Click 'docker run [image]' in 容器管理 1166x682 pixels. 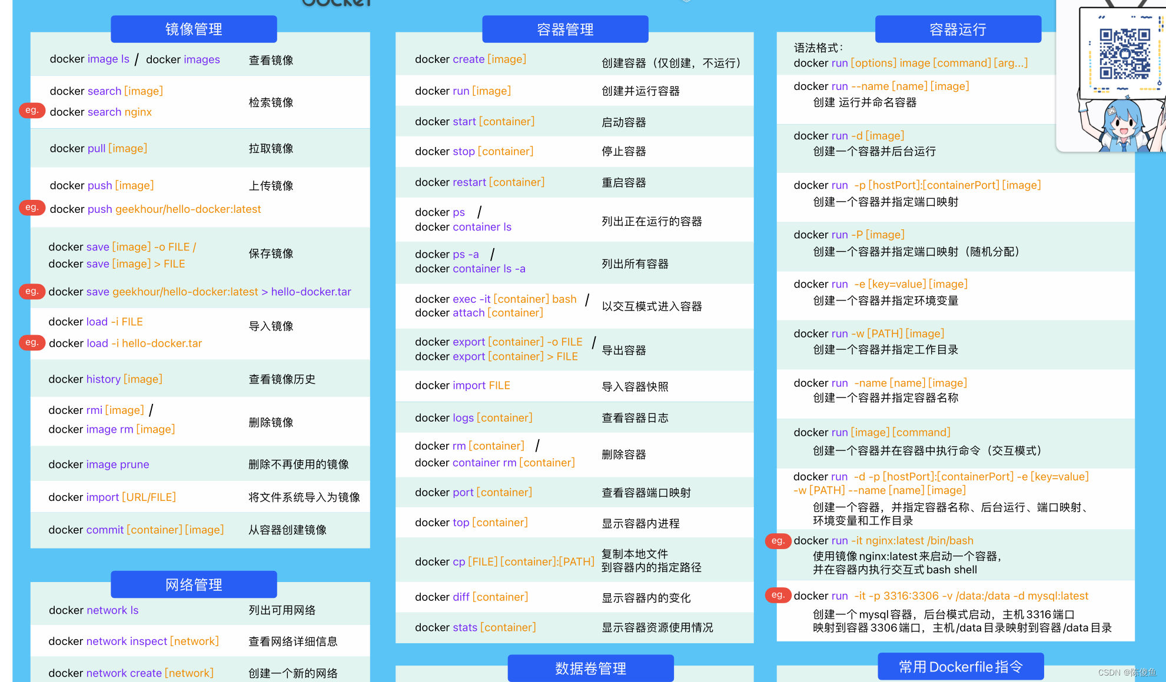pos(463,91)
